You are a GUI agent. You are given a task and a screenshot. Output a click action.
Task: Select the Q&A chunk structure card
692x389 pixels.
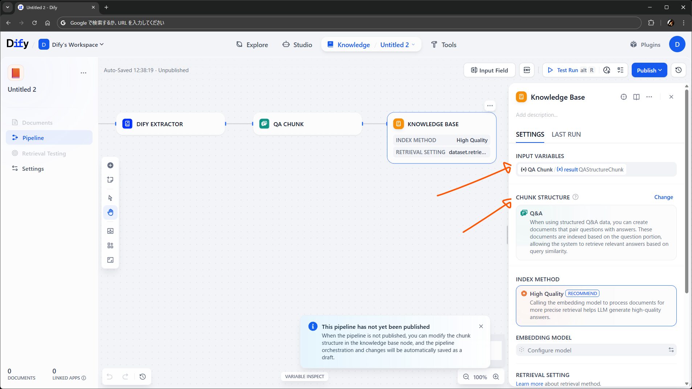pyautogui.click(x=596, y=232)
